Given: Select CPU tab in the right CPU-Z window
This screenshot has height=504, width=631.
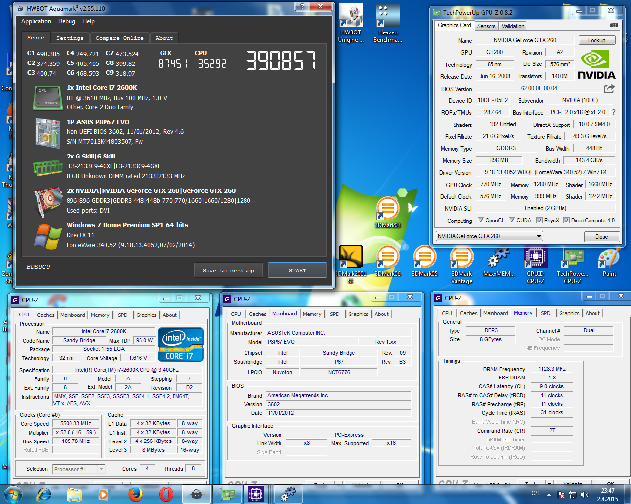Looking at the screenshot, I should coord(447,313).
